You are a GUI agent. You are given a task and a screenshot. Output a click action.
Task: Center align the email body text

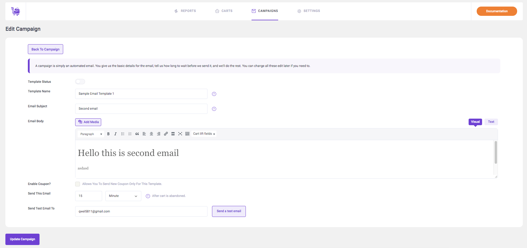click(152, 134)
